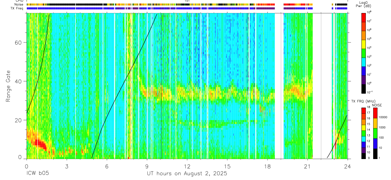
Task: Click the 9 tick label on the UT hours axis
Action: tap(147, 166)
